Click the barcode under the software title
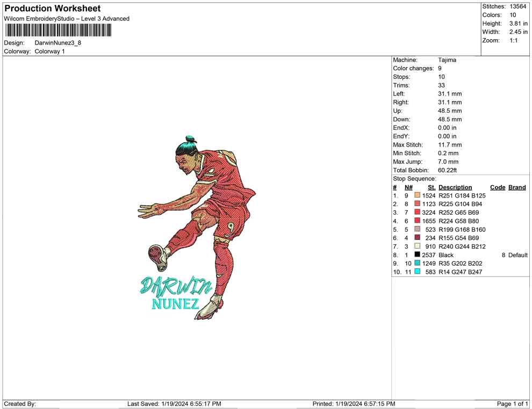Image resolution: width=532 pixels, height=409 pixels. pyautogui.click(x=58, y=31)
